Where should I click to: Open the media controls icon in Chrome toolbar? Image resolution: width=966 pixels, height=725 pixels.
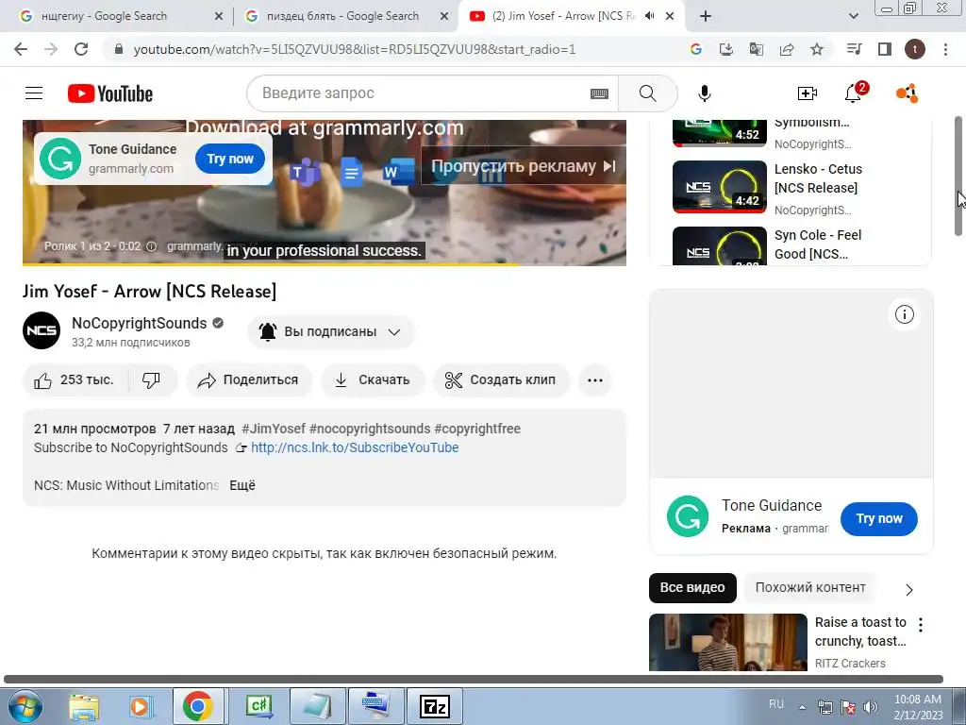coord(854,49)
